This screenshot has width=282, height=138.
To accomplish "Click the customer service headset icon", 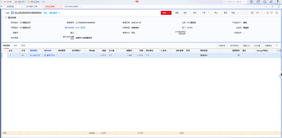I will click(265, 2).
